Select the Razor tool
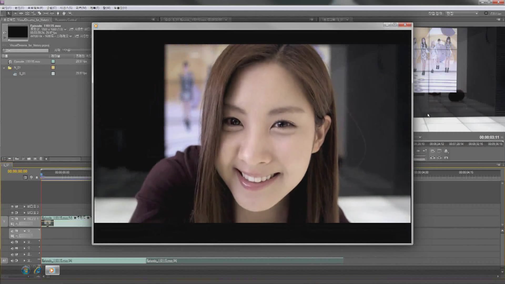Screen dimensions: 505x284 click(x=39, y=13)
